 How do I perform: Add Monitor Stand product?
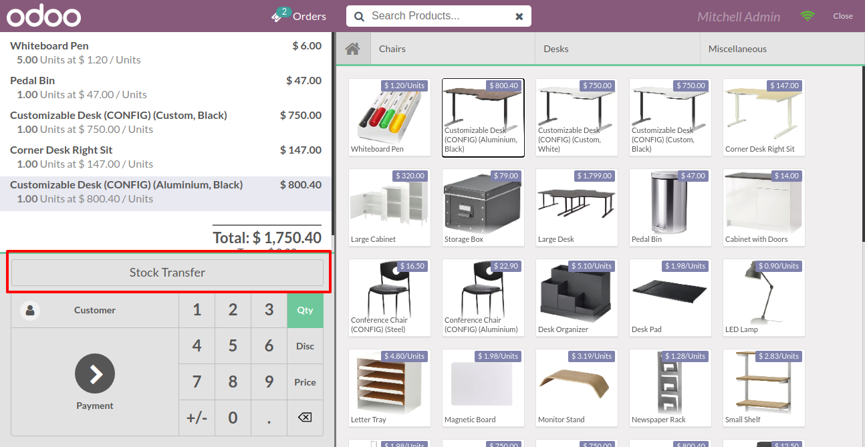pyautogui.click(x=577, y=388)
